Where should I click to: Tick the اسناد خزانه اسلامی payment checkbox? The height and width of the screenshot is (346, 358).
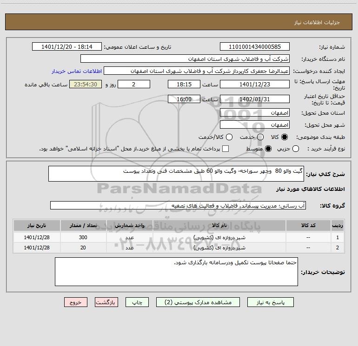tap(225, 149)
